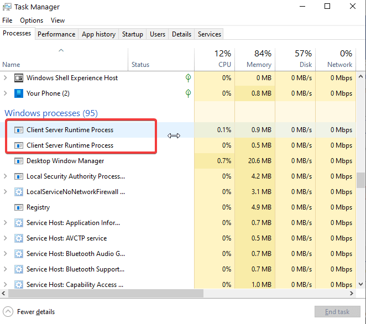
Task: Switch to the Users tab
Action: (x=158, y=34)
